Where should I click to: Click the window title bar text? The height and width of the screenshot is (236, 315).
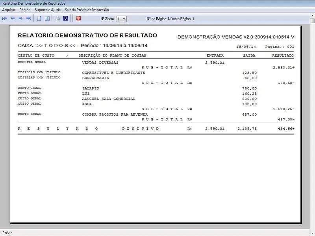(x=34, y=3)
